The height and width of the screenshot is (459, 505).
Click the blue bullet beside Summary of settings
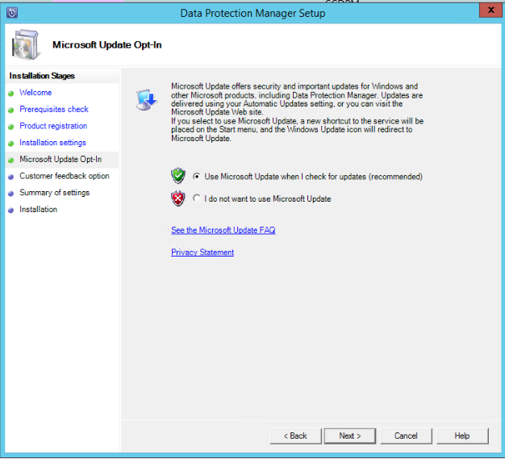(11, 193)
